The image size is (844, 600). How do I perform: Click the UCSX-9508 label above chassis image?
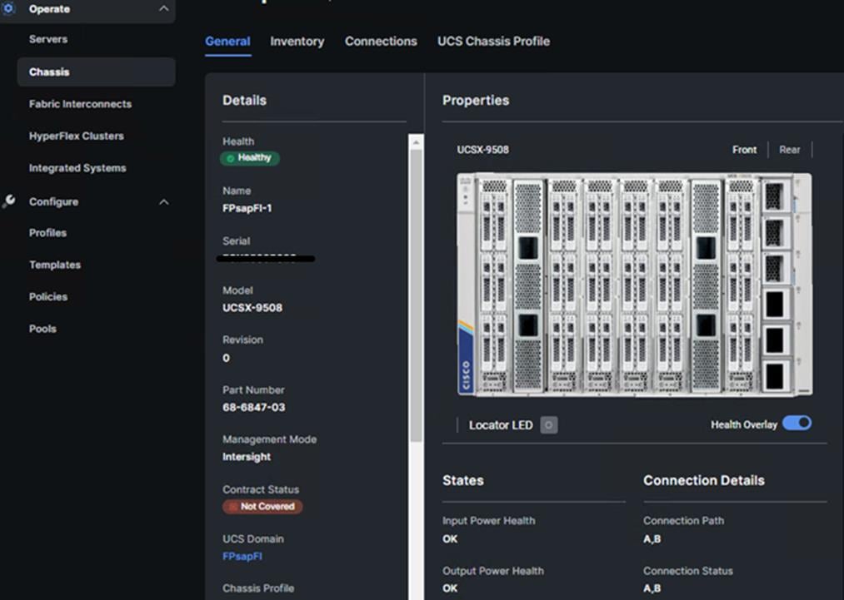(x=483, y=150)
